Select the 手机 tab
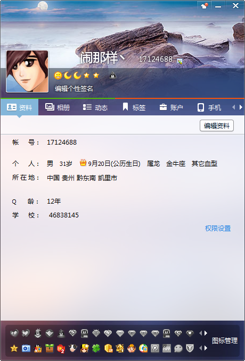The width and height of the screenshot is (245, 361). pyautogui.click(x=209, y=107)
